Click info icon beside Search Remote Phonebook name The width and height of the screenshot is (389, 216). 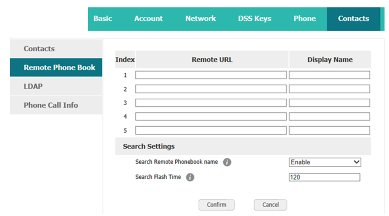(x=227, y=162)
